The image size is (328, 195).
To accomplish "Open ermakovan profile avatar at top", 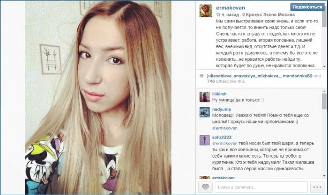I will point(206,11).
